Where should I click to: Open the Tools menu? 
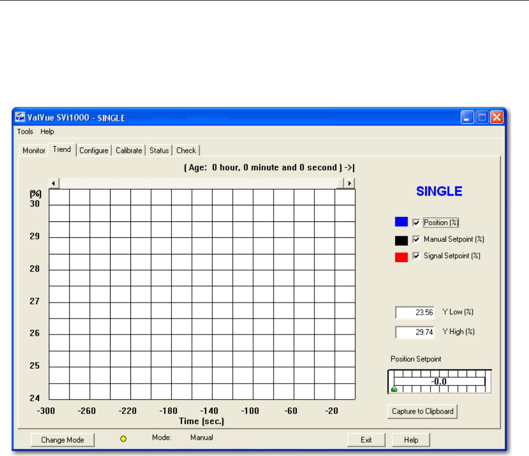25,131
